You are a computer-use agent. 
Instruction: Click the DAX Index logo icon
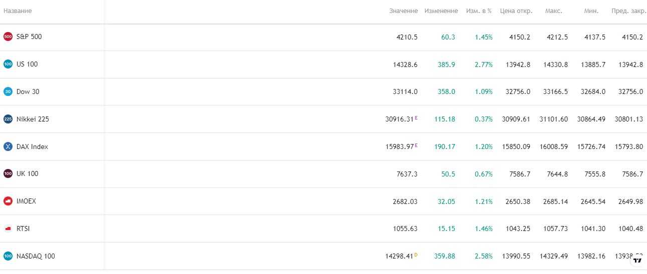pos(8,146)
